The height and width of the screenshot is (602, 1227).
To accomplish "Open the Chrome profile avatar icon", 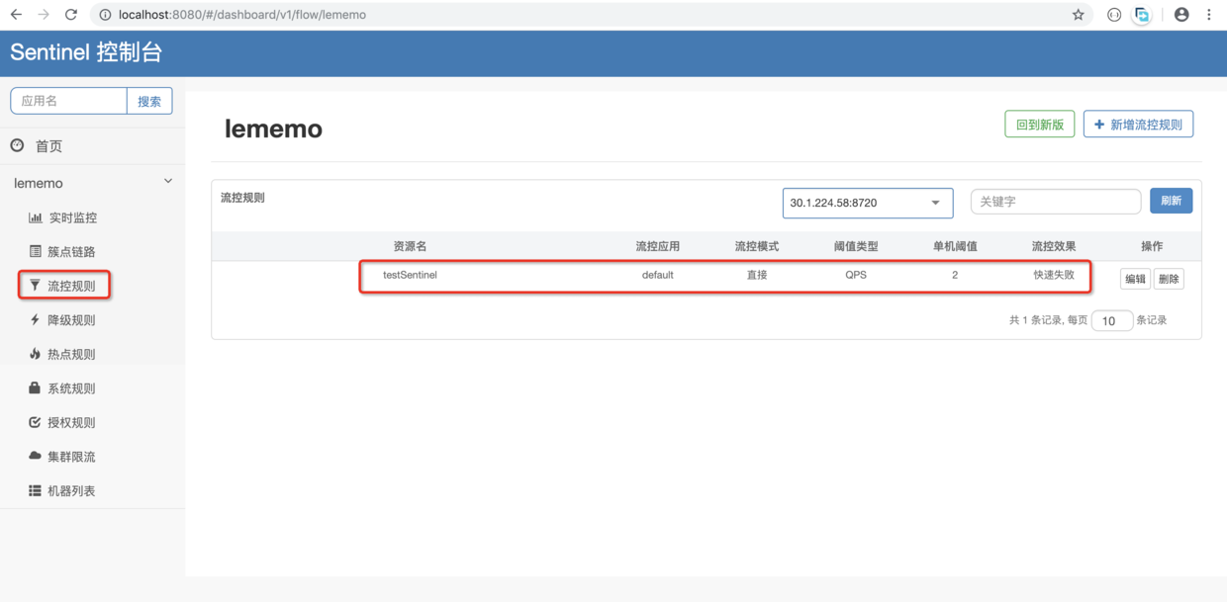I will click(x=1181, y=15).
